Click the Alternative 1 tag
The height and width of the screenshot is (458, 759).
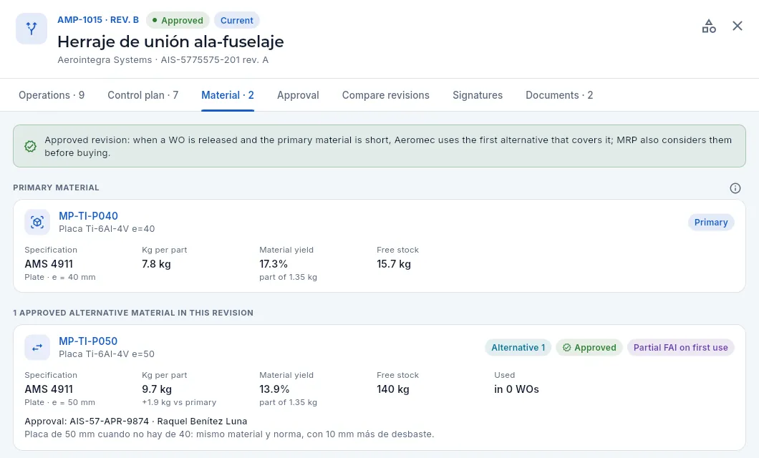[518, 348]
